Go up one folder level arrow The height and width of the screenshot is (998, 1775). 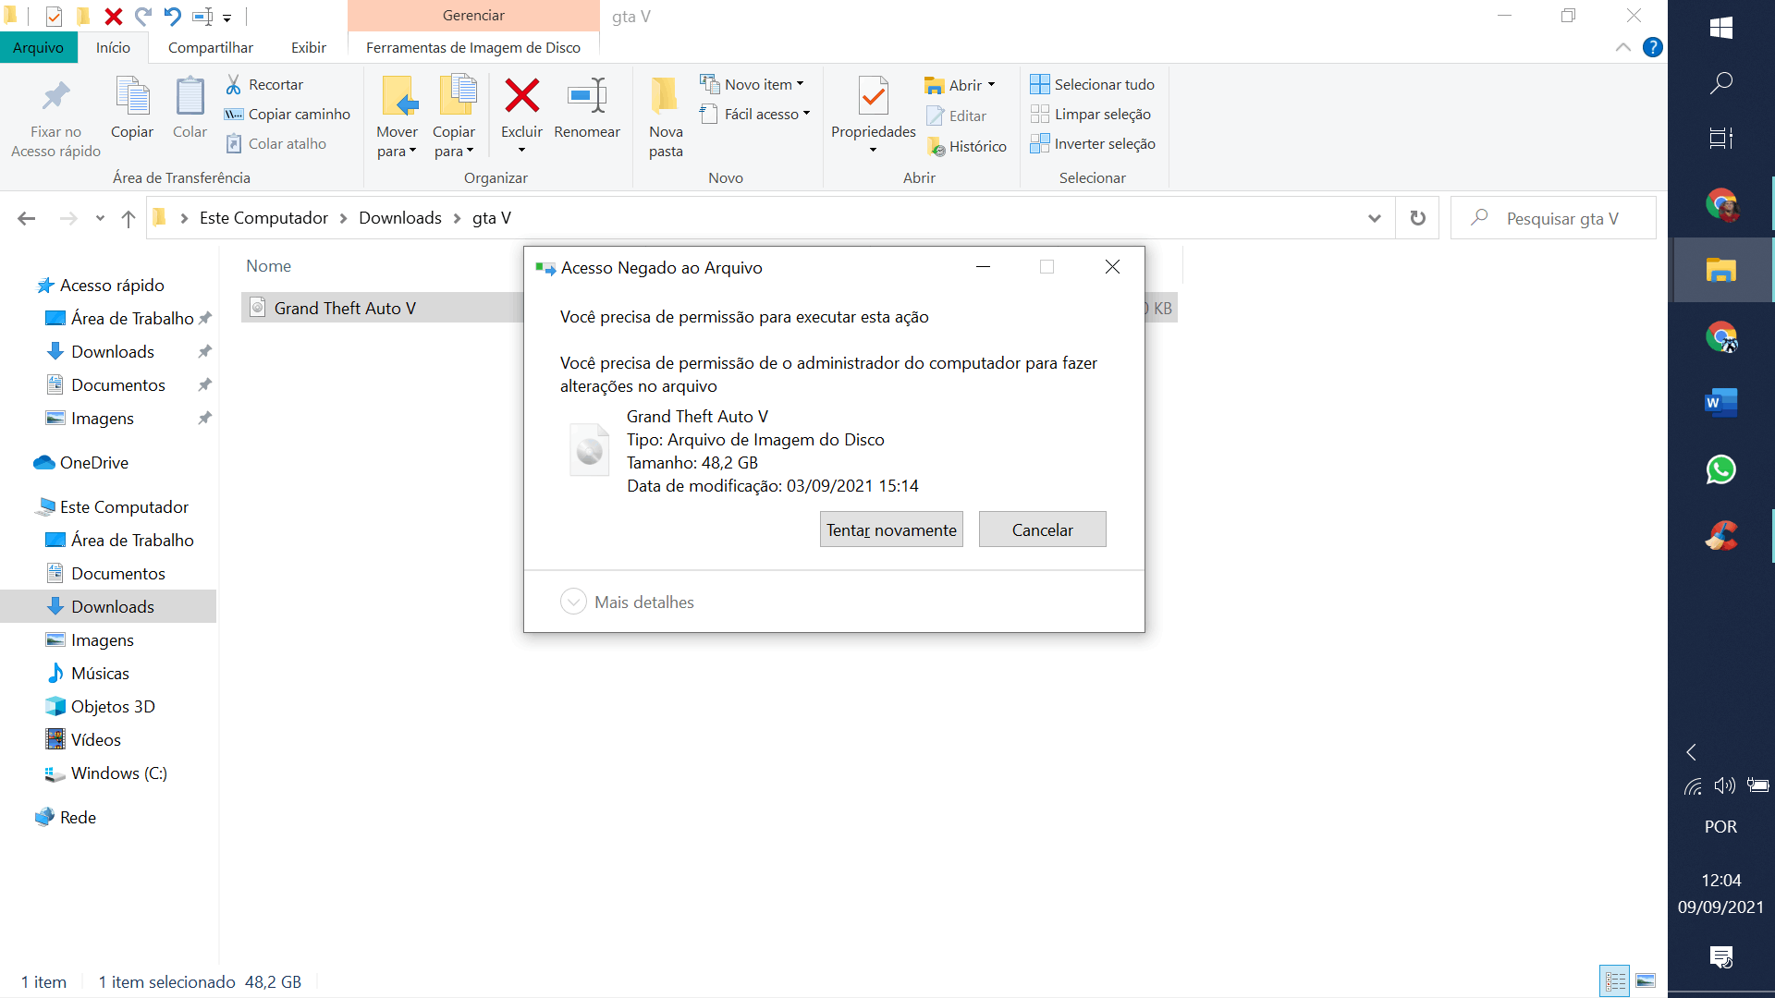click(129, 218)
